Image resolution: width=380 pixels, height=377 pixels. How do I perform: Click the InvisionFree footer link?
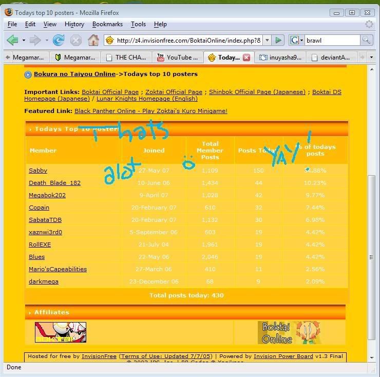point(99,356)
